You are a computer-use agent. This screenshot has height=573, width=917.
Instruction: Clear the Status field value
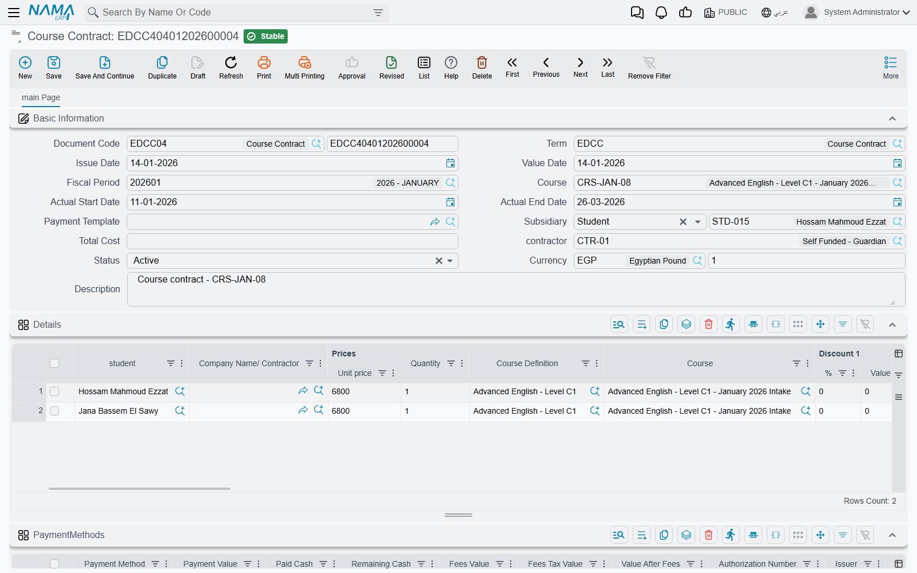439,261
